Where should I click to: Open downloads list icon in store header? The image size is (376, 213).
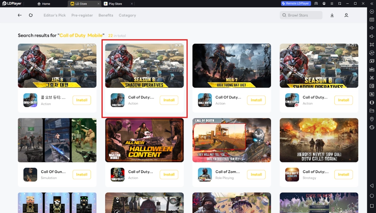point(332,15)
